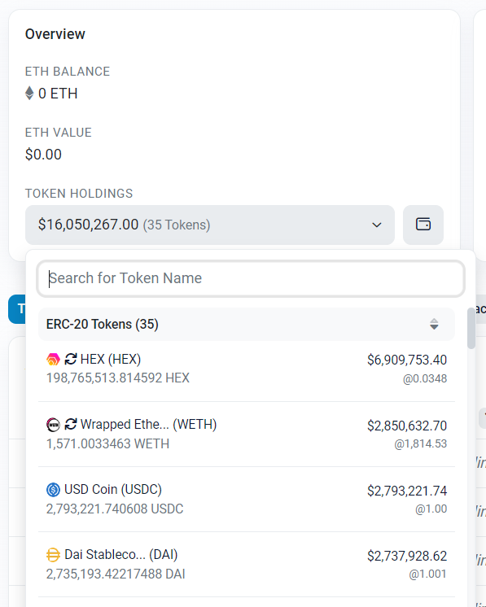486x607 pixels.
Task: Click the Ethereum diamond icon by 0 ETH
Action: [29, 93]
